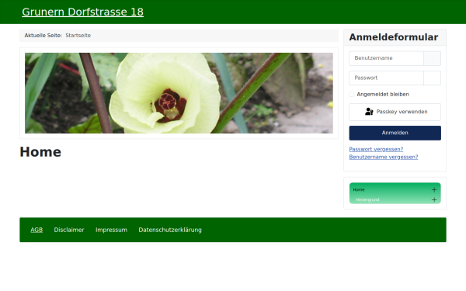Click the Passkey verwenden button
The image size is (466, 291).
pos(395,112)
